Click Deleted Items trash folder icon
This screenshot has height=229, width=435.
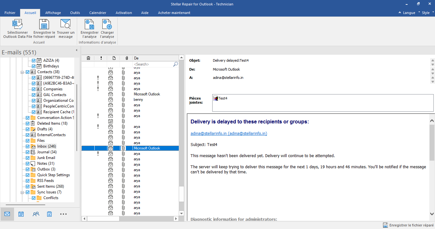click(x=33, y=123)
